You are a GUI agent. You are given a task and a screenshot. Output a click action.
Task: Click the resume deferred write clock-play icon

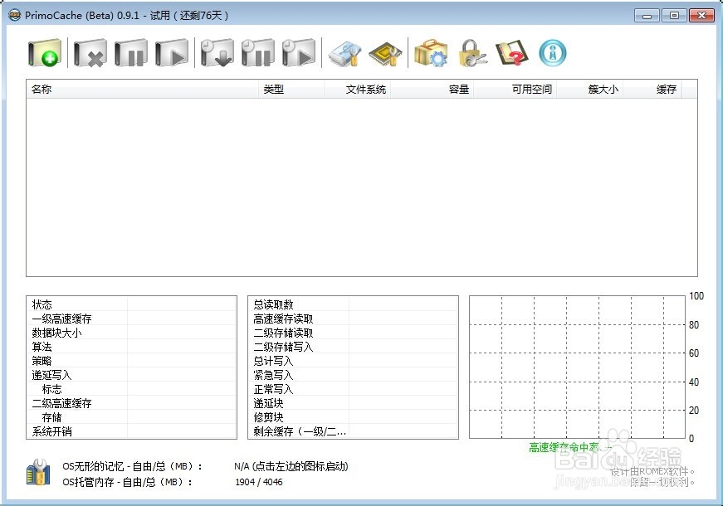pos(298,53)
